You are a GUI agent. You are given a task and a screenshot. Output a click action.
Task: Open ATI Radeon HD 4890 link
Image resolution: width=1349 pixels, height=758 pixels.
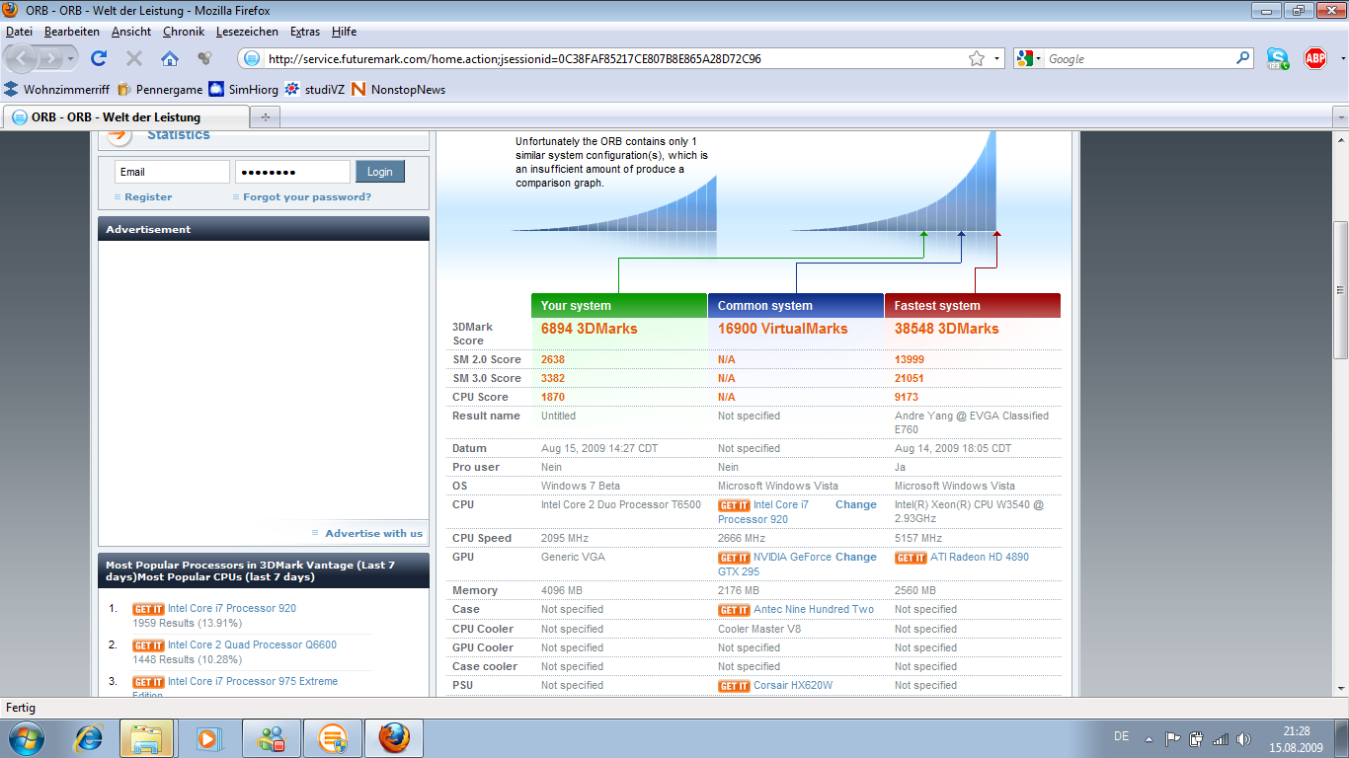[980, 558]
